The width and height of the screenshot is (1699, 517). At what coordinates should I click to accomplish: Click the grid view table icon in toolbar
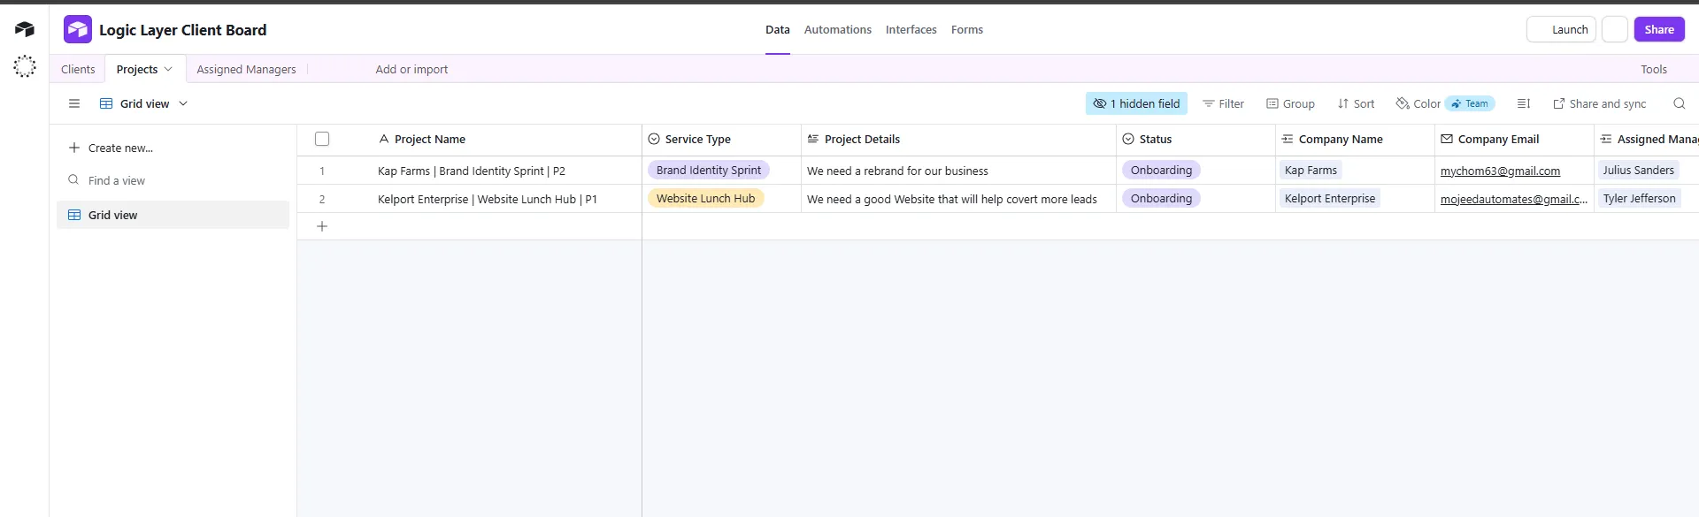[x=106, y=103]
